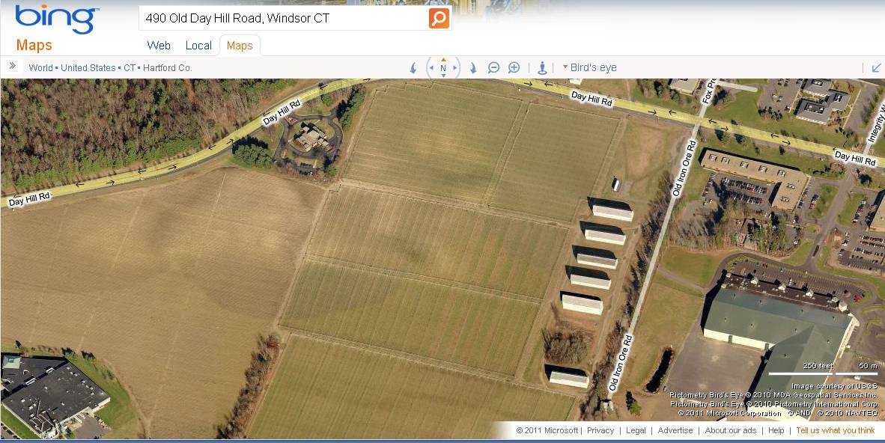Rotate the map view clockwise
Image resolution: width=885 pixels, height=443 pixels.
point(473,67)
